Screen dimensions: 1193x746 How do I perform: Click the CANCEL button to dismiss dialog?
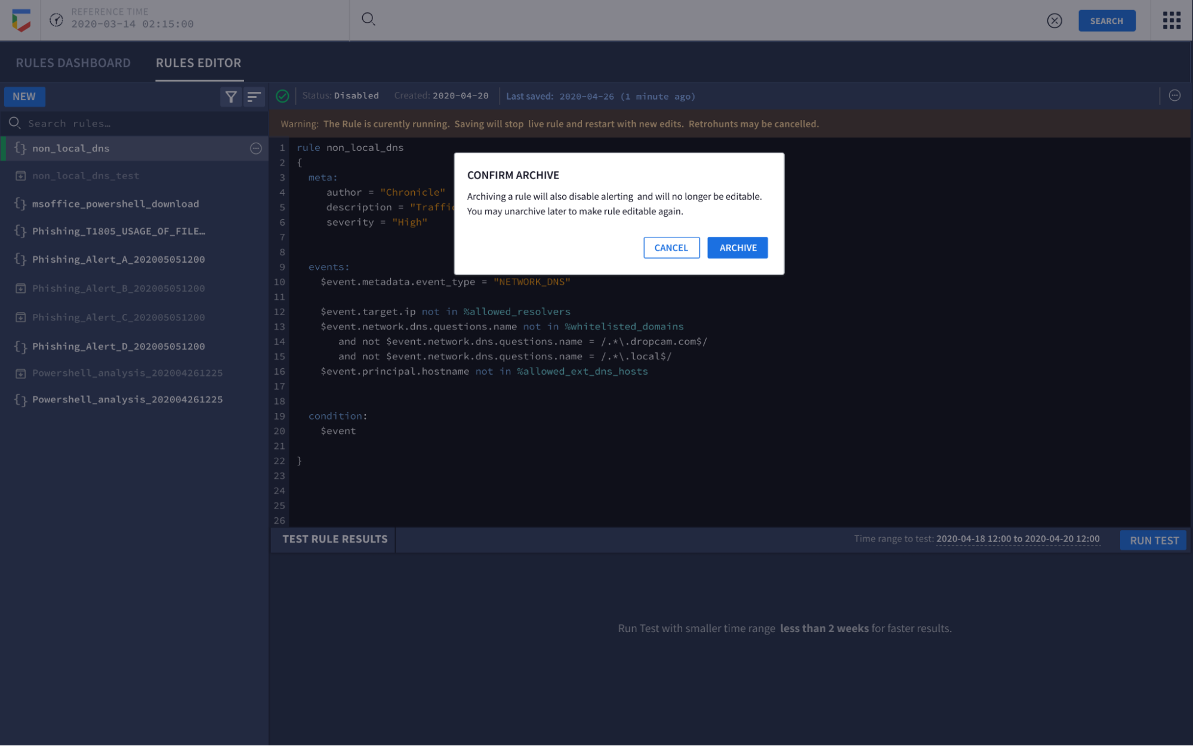[671, 248]
